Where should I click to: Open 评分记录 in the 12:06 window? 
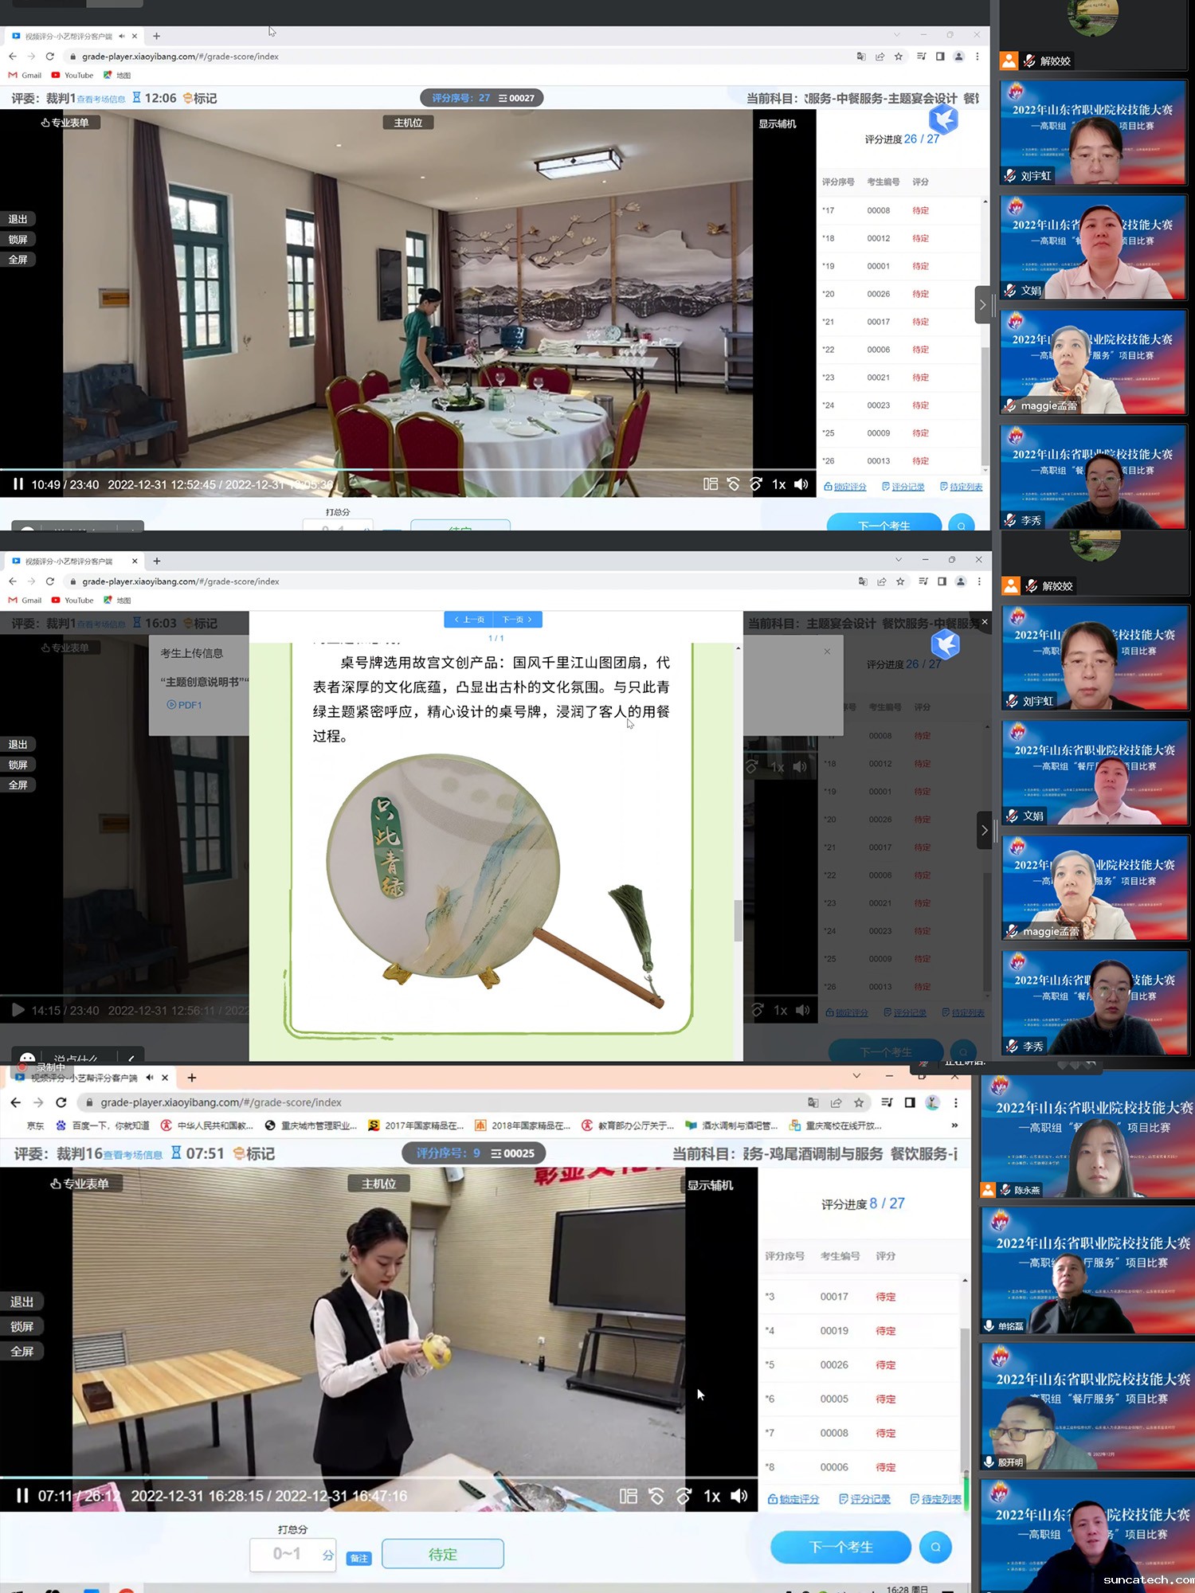click(903, 487)
